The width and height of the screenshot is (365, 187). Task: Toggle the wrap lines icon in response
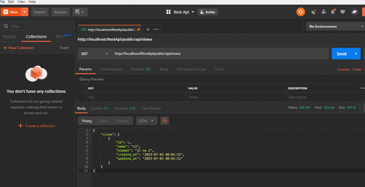164,121
